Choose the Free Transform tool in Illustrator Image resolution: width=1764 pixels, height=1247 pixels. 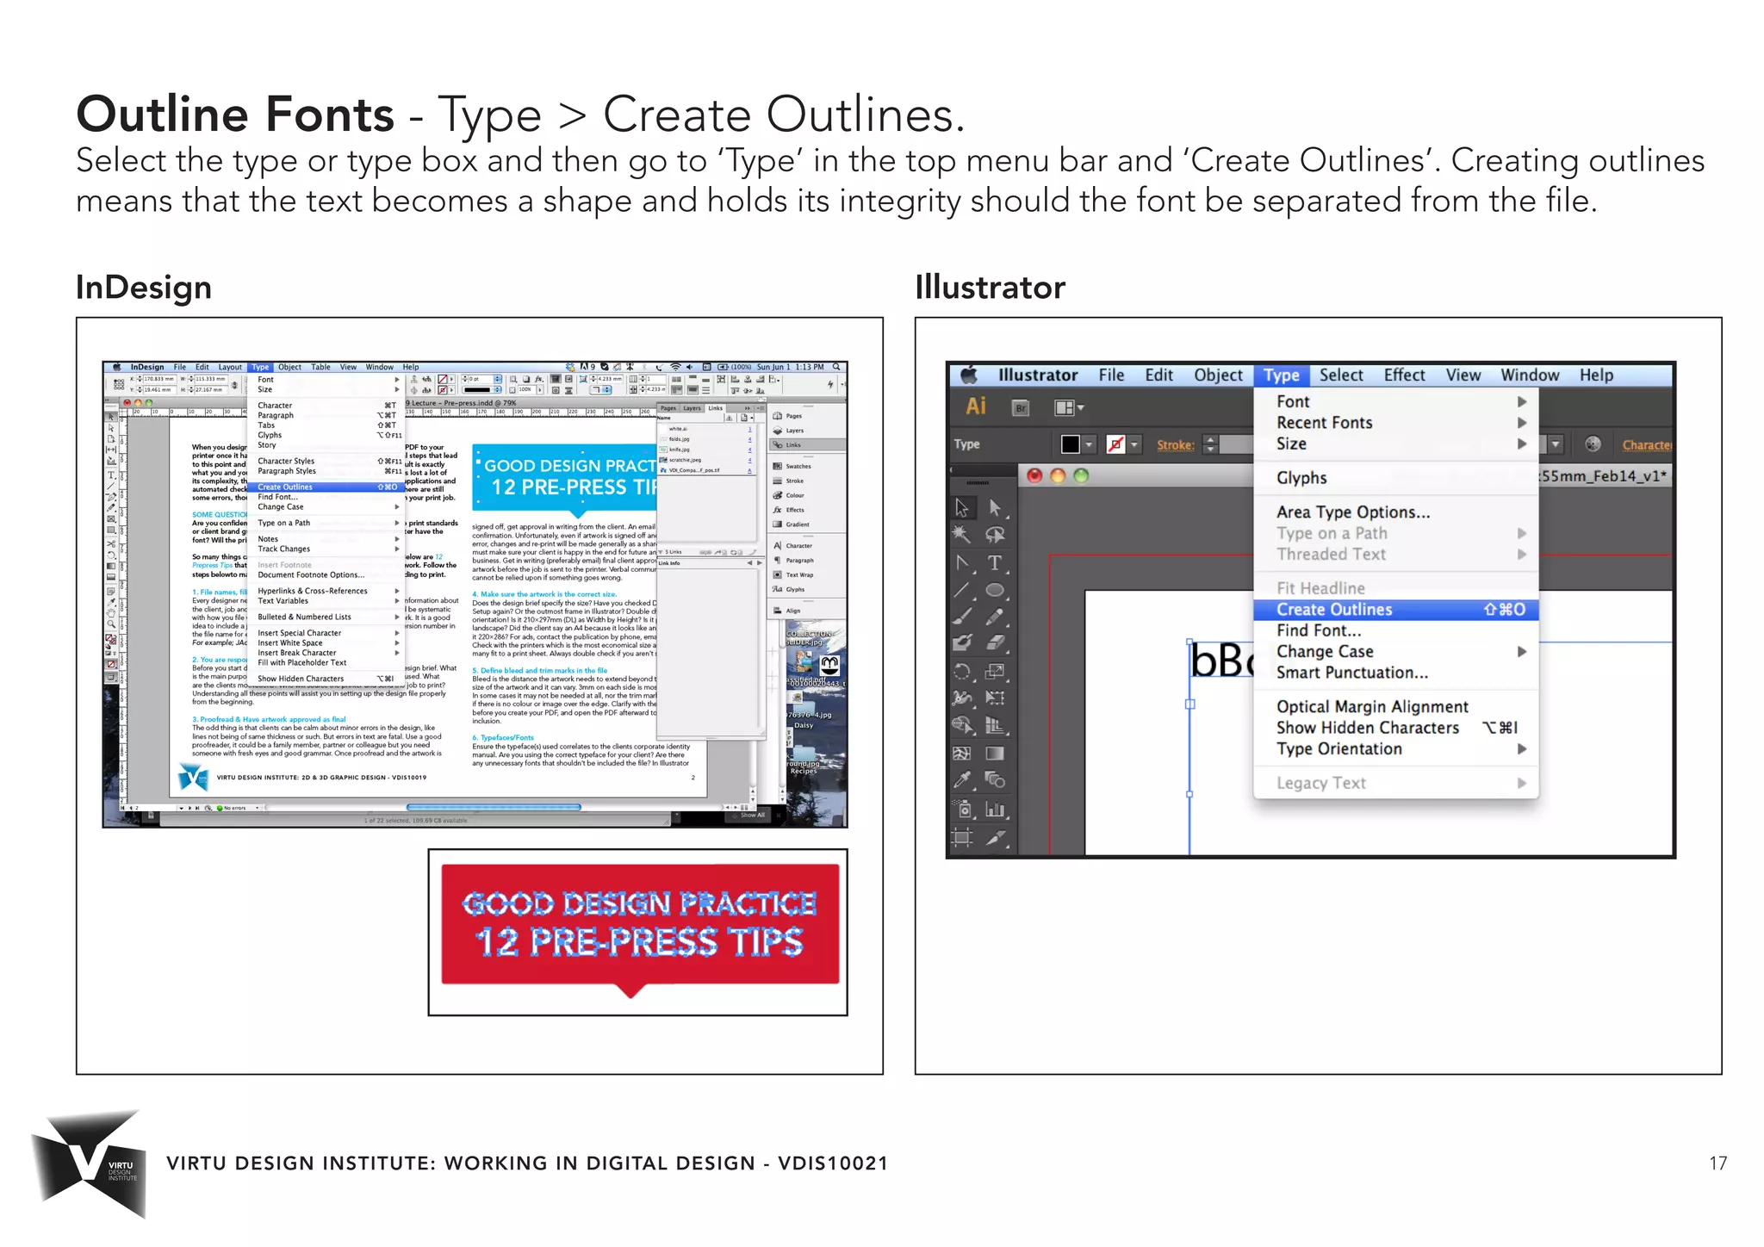coord(995,698)
